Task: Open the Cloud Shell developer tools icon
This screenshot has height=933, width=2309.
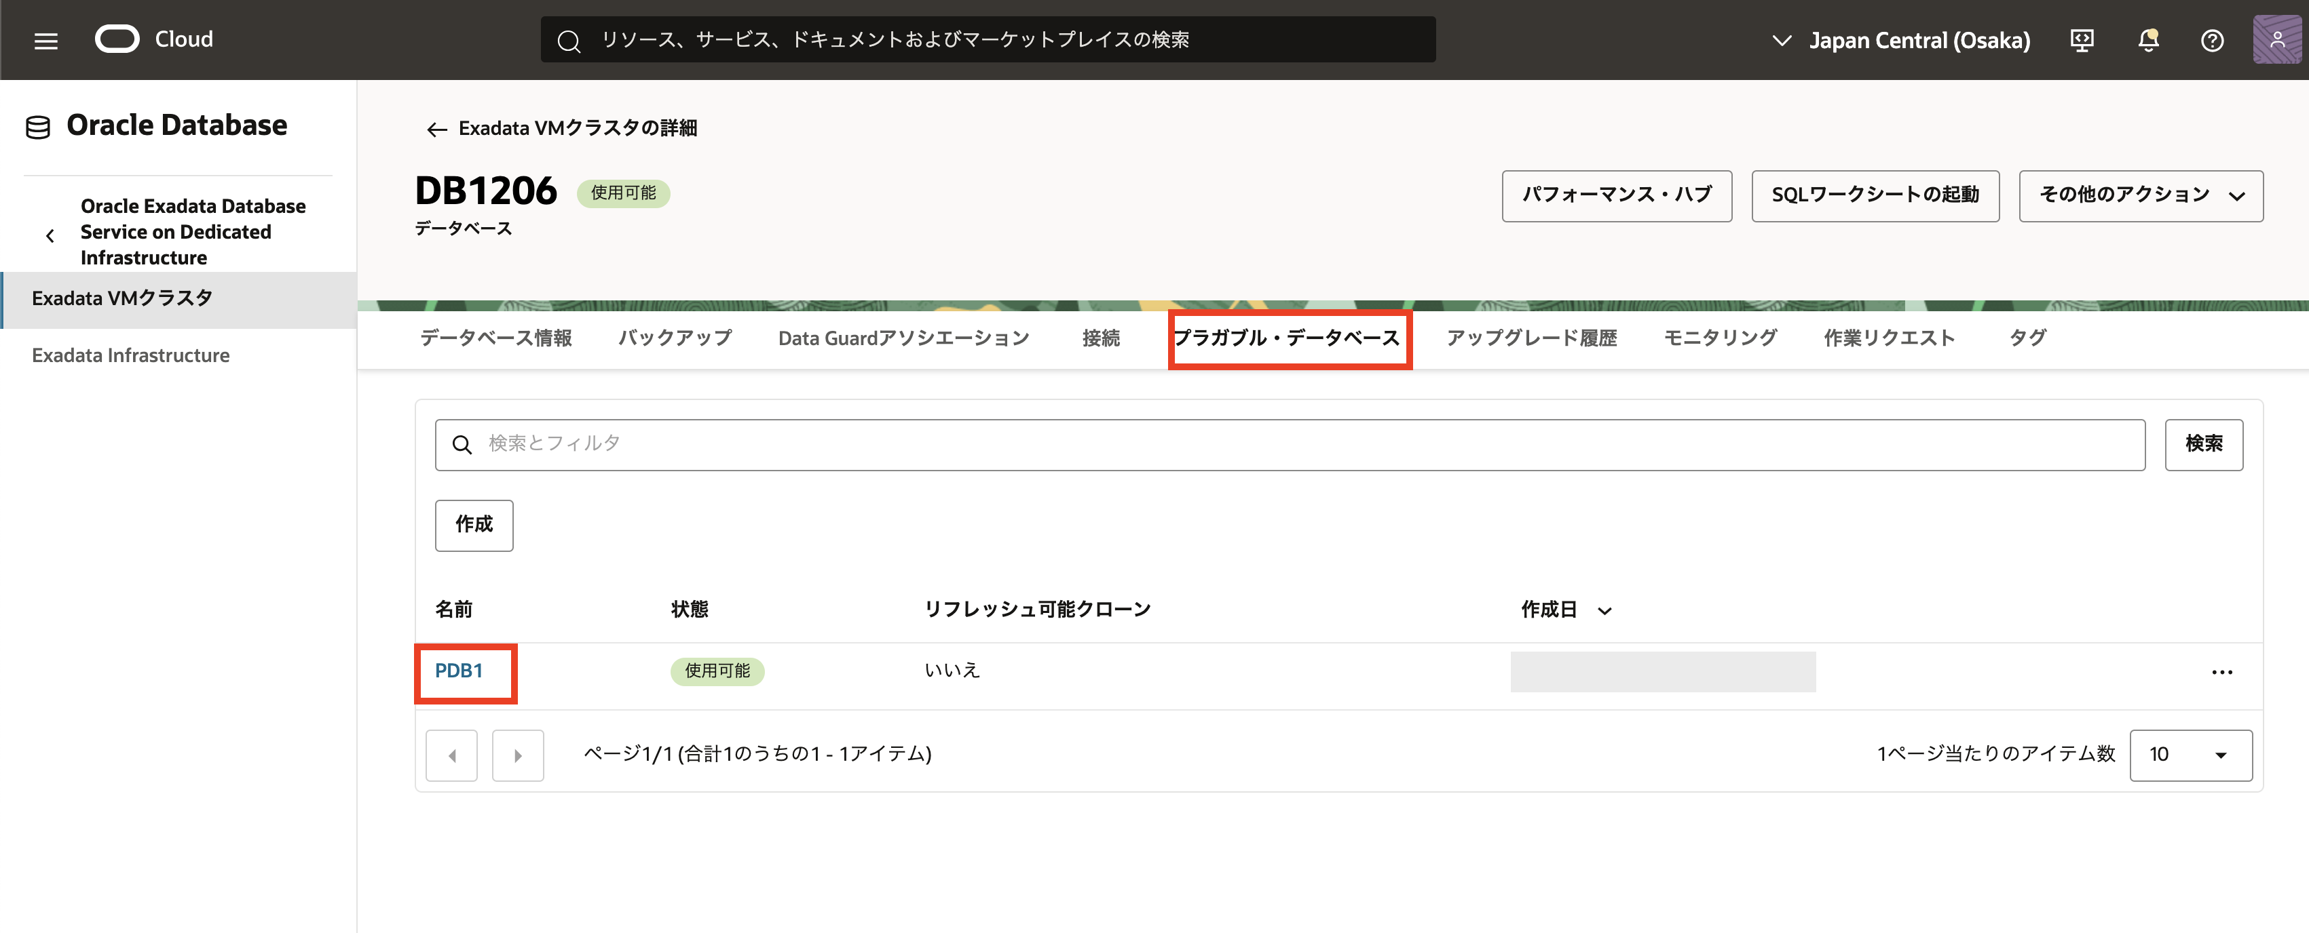Action: pyautogui.click(x=2082, y=40)
